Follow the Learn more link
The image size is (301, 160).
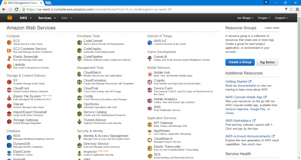click(272, 28)
